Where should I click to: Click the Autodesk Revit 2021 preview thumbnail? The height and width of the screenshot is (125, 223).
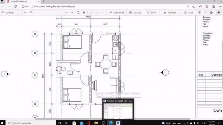118,111
